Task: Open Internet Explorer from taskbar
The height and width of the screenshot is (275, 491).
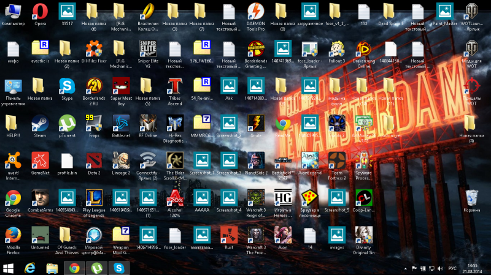Action: pyautogui.click(x=30, y=268)
